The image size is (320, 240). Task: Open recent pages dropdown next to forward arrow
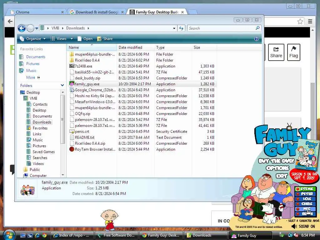tap(37, 28)
